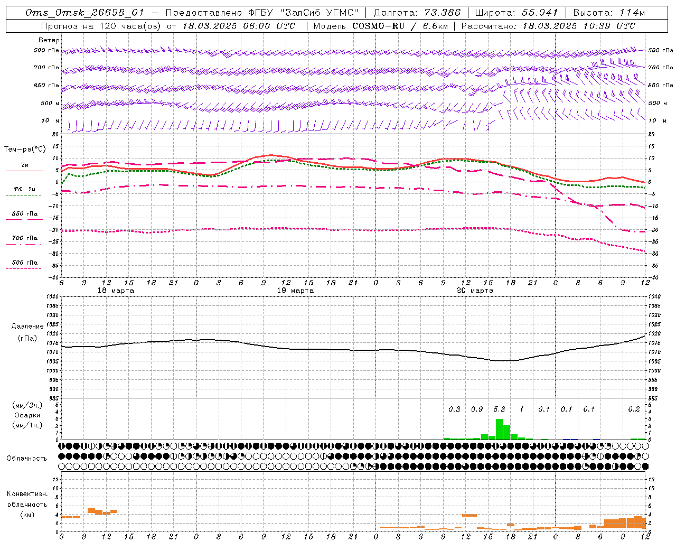Click the (гПа) unit under Давление
This screenshot has width=676, height=541.
27,339
